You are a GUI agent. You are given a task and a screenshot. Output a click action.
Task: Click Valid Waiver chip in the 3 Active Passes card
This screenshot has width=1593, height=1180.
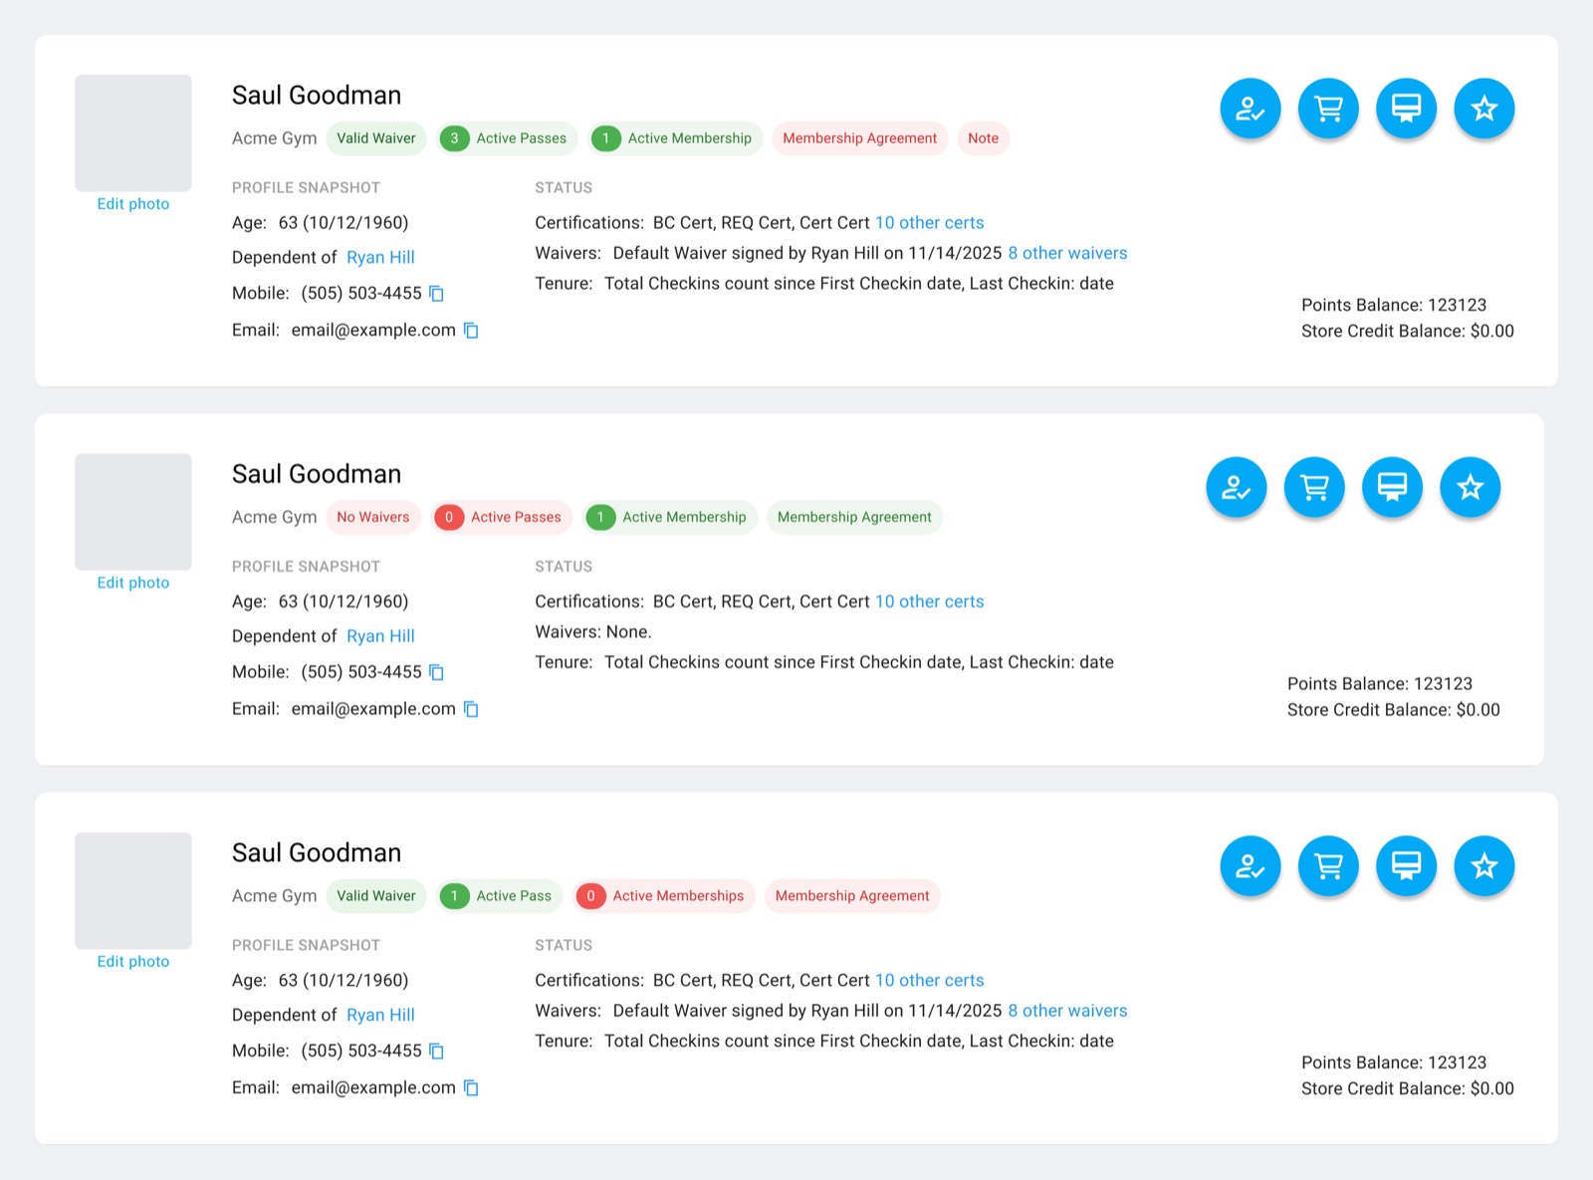pyautogui.click(x=376, y=138)
